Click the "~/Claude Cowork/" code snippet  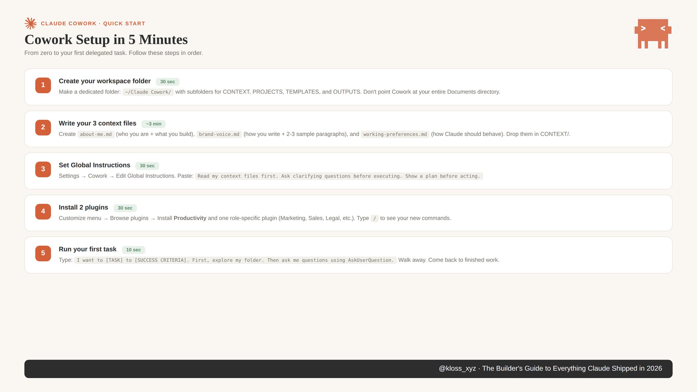(x=148, y=92)
